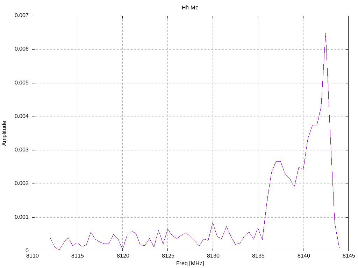Click the 8130 x-axis tick label
Viewport: 358px width, 268px height.
click(213, 256)
